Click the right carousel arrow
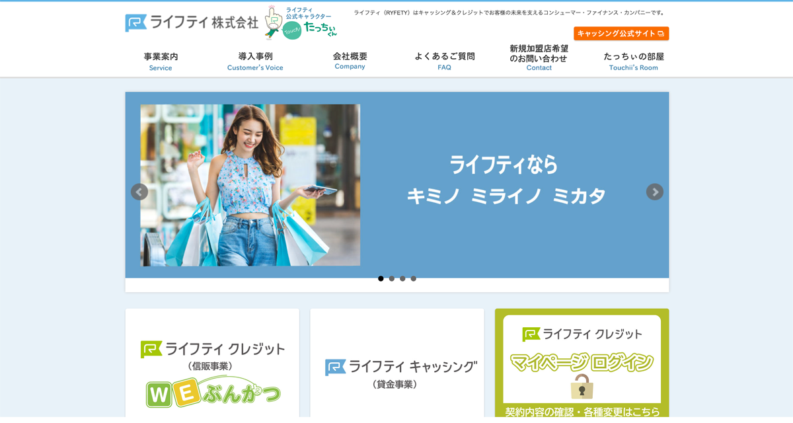 654,191
